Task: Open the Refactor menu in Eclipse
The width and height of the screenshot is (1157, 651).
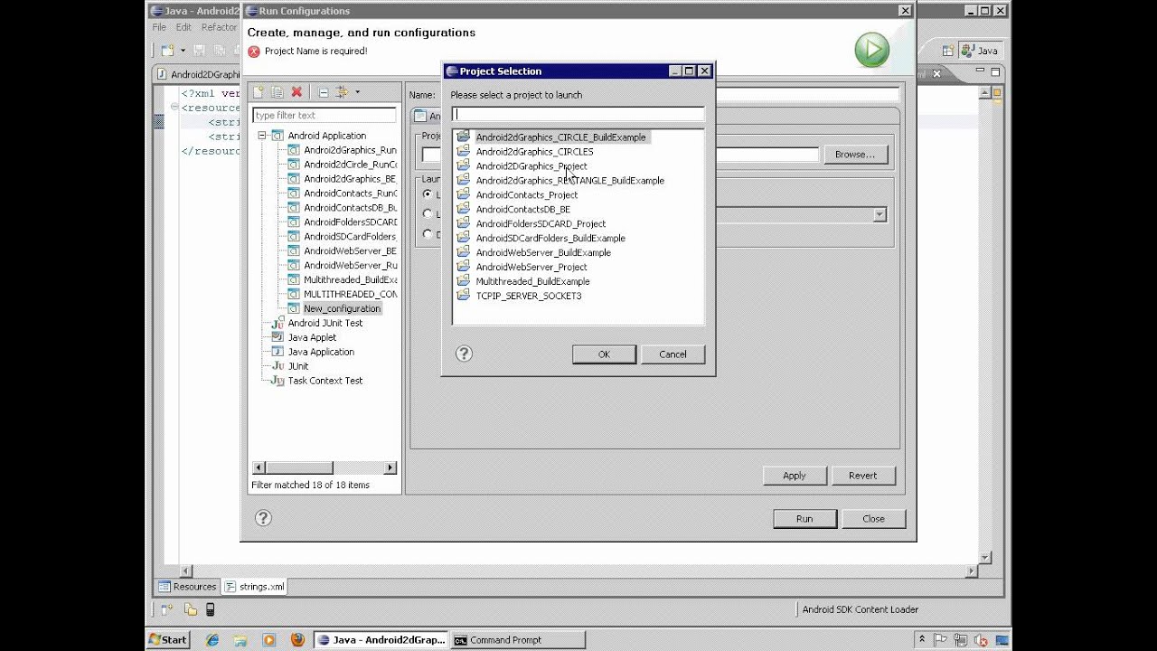Action: coord(220,27)
